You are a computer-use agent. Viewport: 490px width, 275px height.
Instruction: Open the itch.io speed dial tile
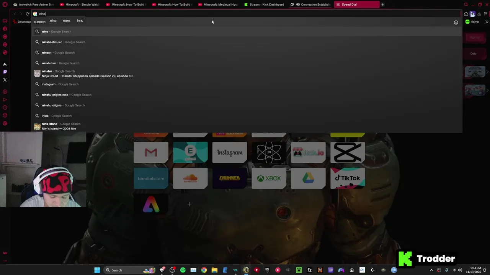pos(308,152)
